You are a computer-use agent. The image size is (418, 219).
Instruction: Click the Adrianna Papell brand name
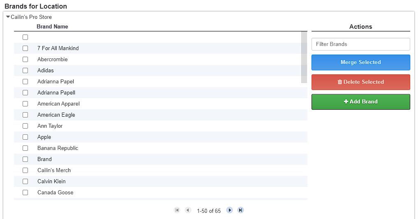point(56,93)
